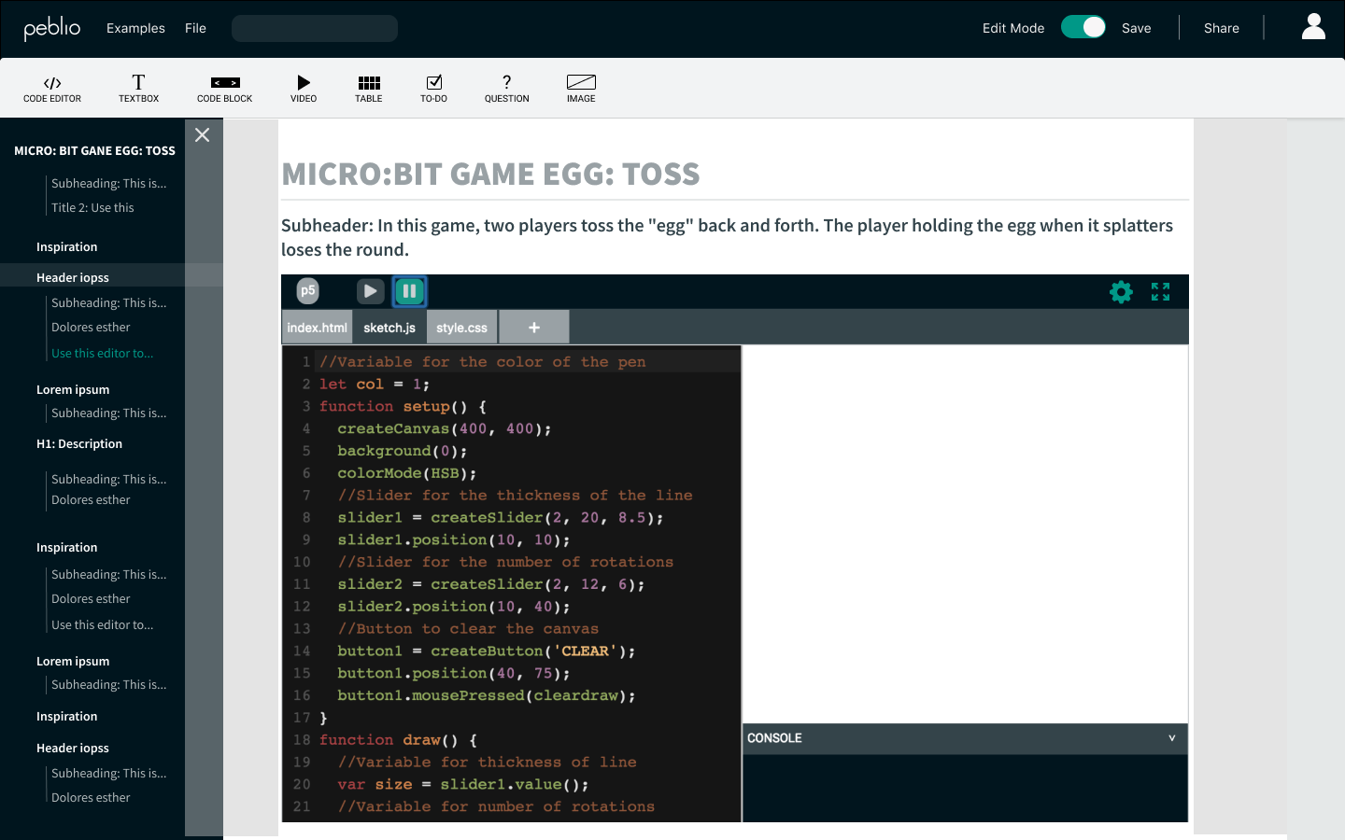Pause the running sketch
The image size is (1345, 840).
coord(409,291)
